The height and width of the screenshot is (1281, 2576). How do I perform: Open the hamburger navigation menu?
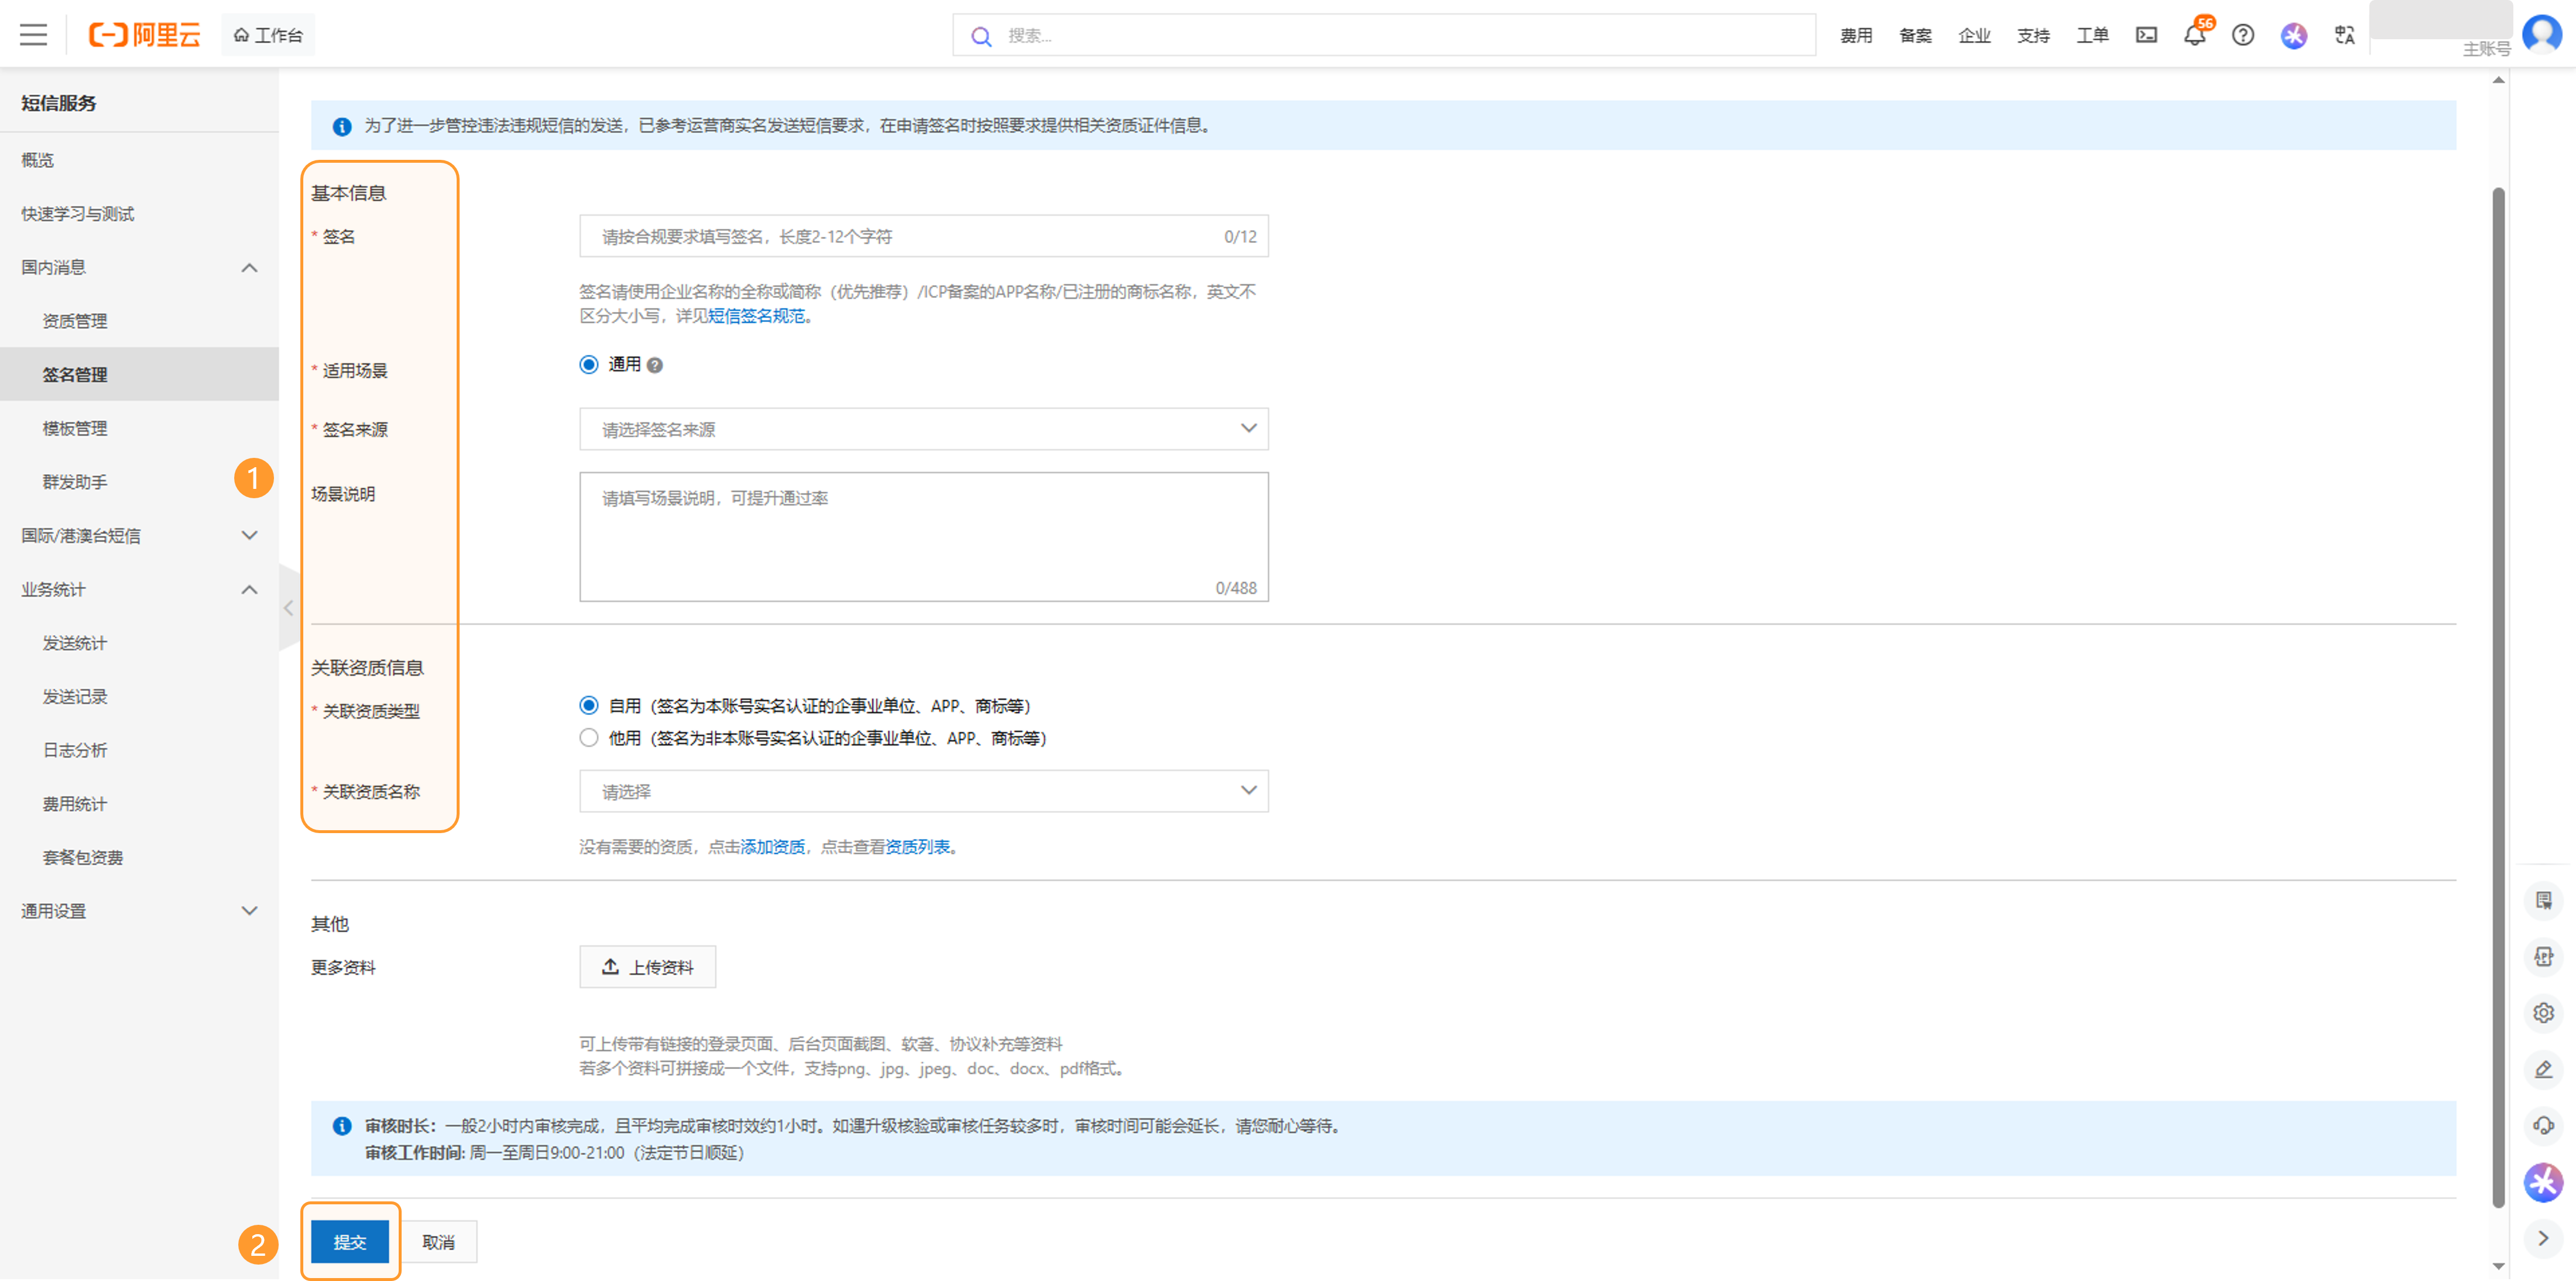[x=33, y=35]
